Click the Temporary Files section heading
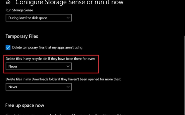 click(x=22, y=36)
